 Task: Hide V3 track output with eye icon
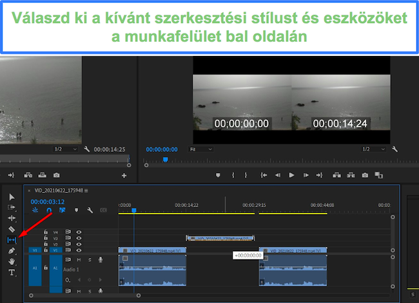[79, 238]
